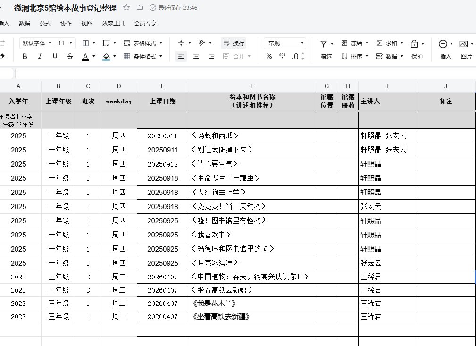Click the underline icon
476x346 pixels.
click(x=55, y=57)
